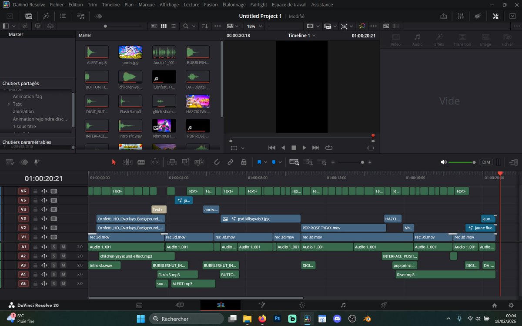Expand the Text bin folder
The width and height of the screenshot is (522, 326).
coord(9,104)
